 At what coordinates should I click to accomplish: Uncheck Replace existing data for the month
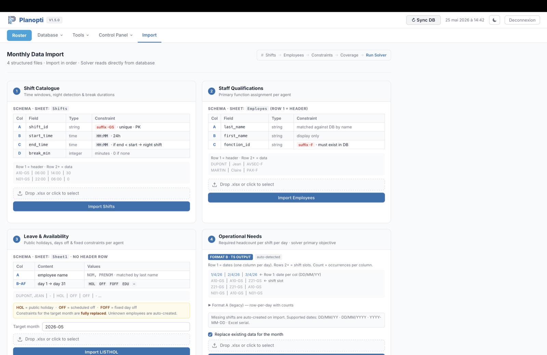coord(210,334)
